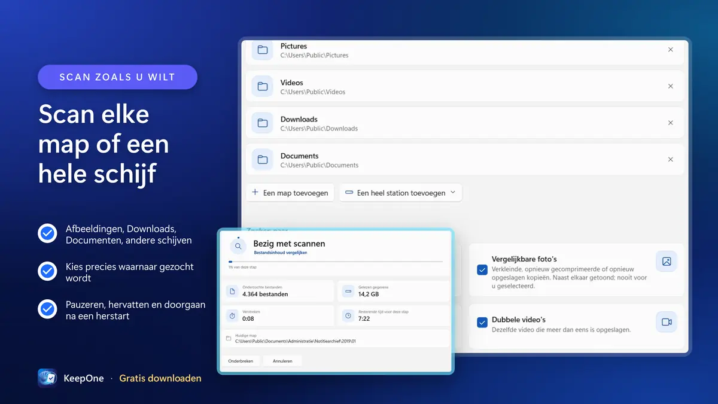Remove the Downloads folder with its X
Image resolution: width=718 pixels, height=404 pixels.
(x=671, y=123)
